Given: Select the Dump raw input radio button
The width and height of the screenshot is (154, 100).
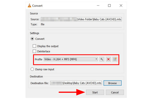Looking at the screenshot, I should tap(32, 69).
